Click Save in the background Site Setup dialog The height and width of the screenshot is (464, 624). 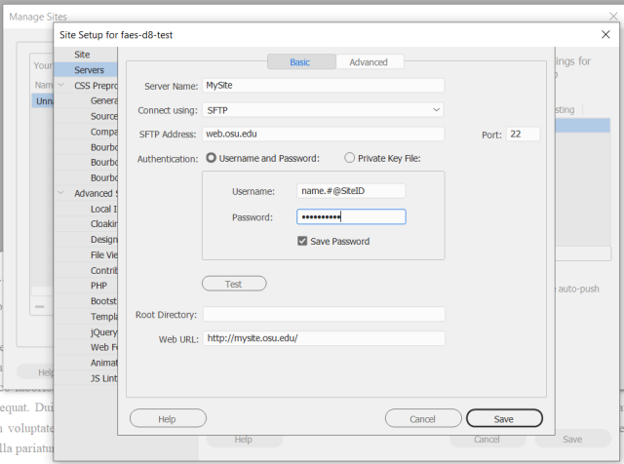point(572,440)
